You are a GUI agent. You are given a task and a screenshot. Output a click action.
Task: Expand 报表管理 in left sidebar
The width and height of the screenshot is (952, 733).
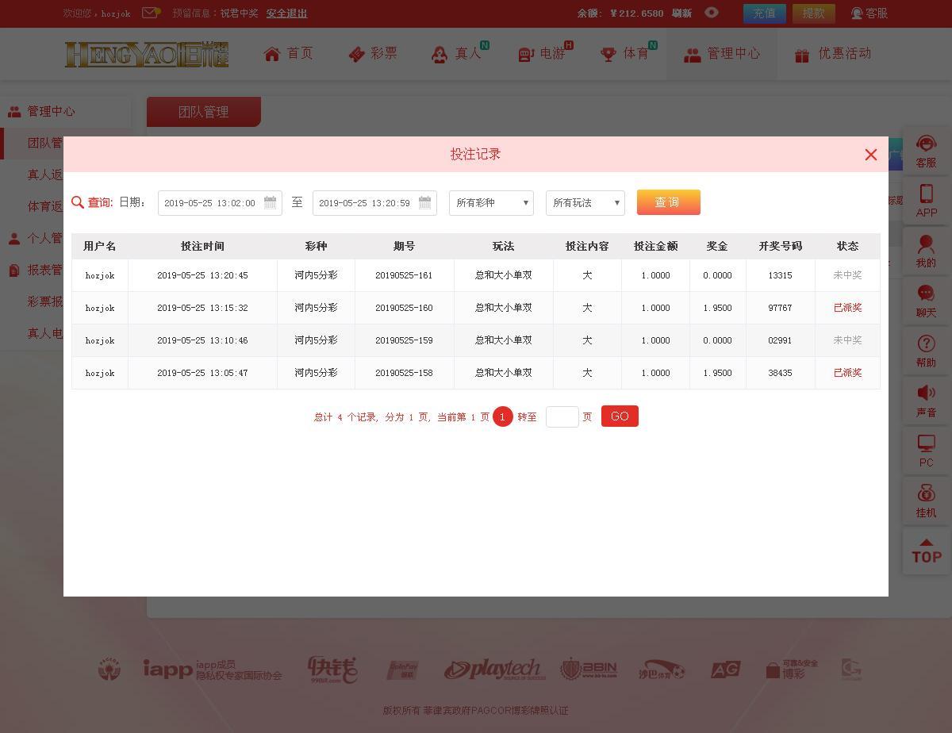click(x=35, y=270)
